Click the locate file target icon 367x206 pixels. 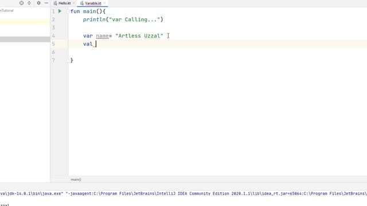coord(22,3)
